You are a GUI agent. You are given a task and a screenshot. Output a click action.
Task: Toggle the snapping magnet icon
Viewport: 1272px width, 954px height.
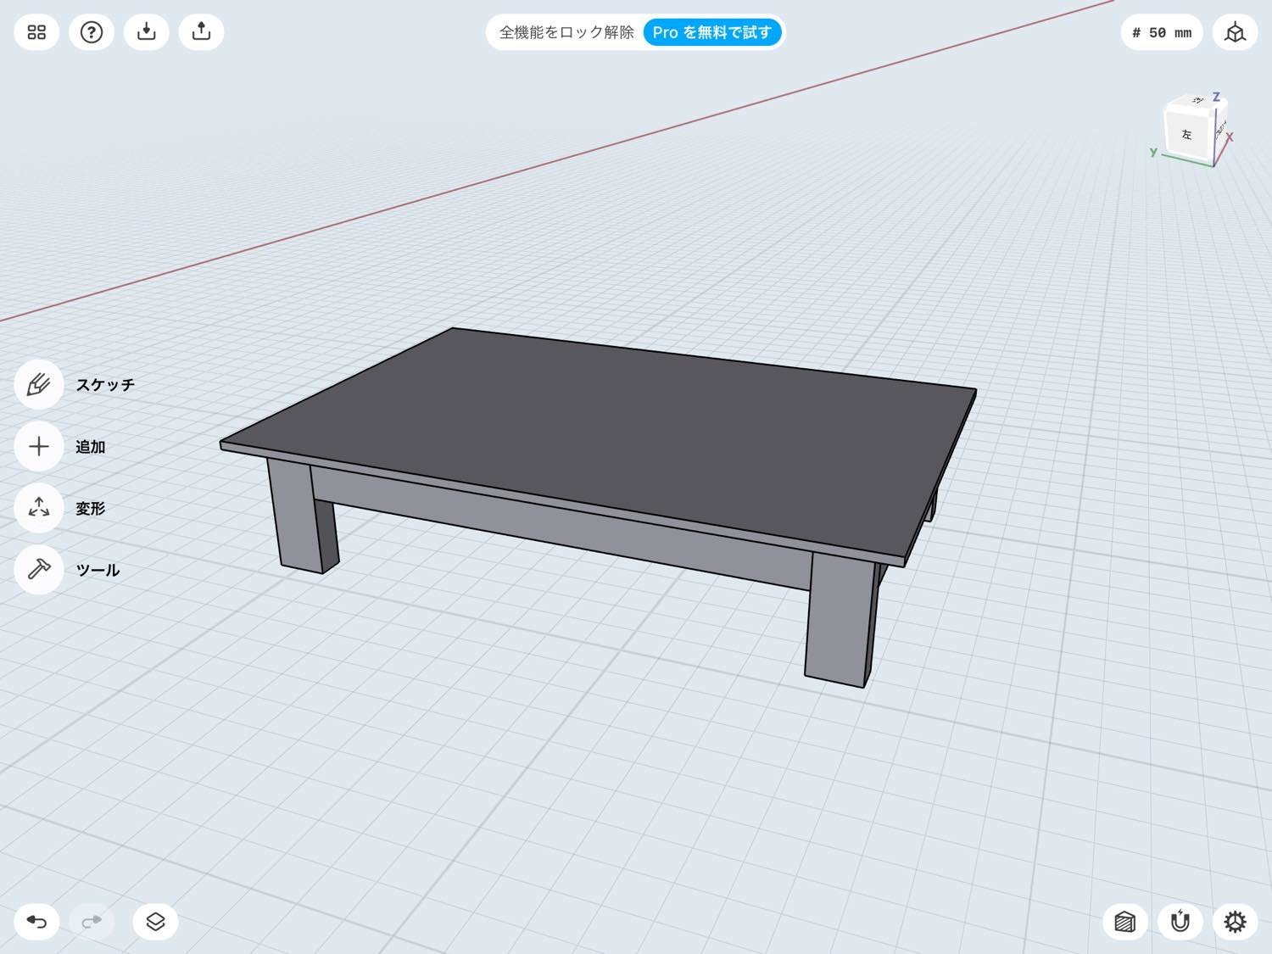1180,921
